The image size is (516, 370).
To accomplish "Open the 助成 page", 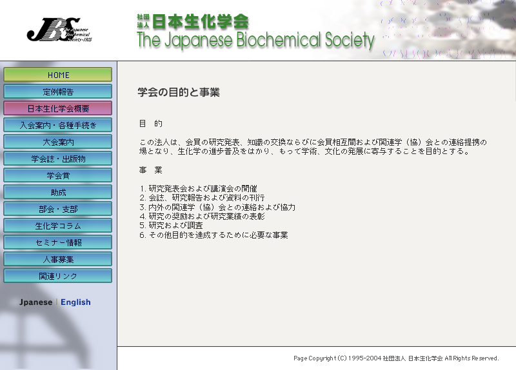I will [58, 192].
